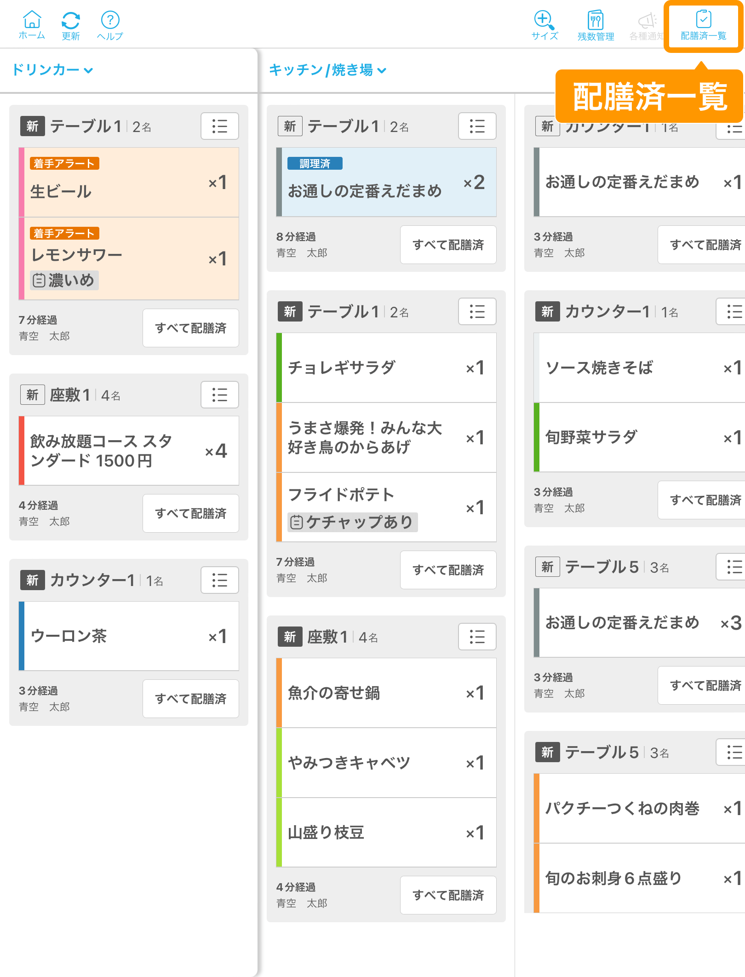Open list icon on お通し テーブル5 card
This screenshot has width=745, height=977.
pyautogui.click(x=731, y=567)
